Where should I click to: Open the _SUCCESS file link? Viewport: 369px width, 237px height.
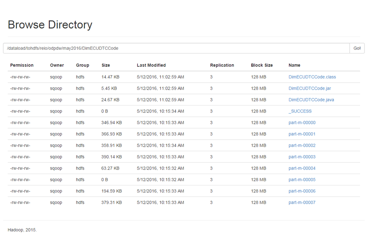click(x=300, y=111)
